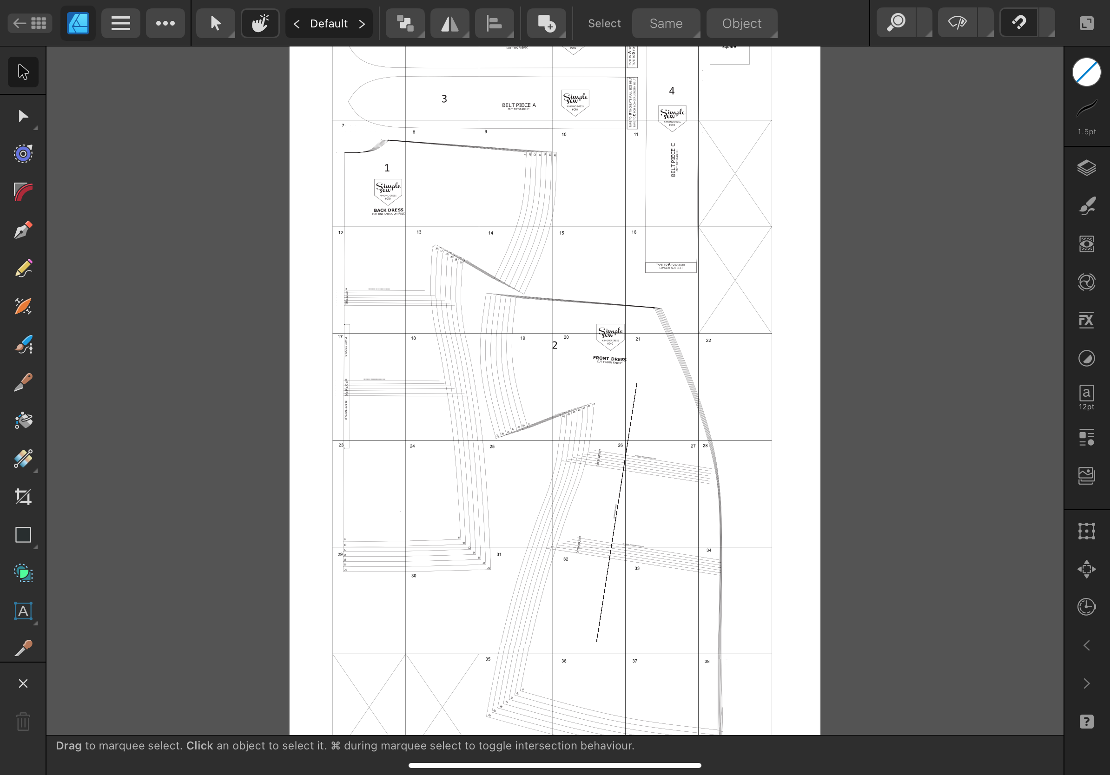
Task: Toggle the user interface visibility icon
Action: coord(1086,23)
